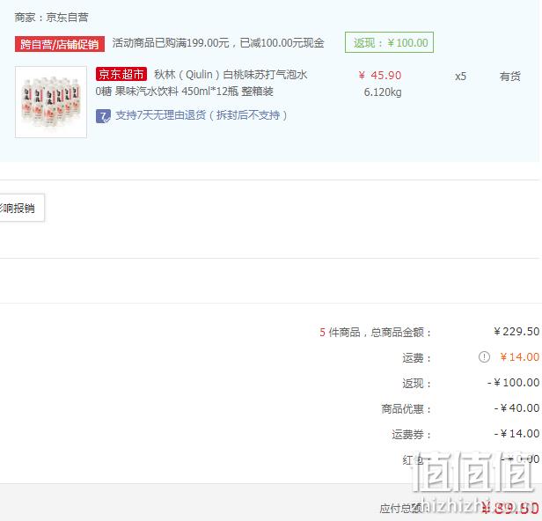The height and width of the screenshot is (521, 542).
Task: Click the quantity x5 label
Action: [x=460, y=77]
